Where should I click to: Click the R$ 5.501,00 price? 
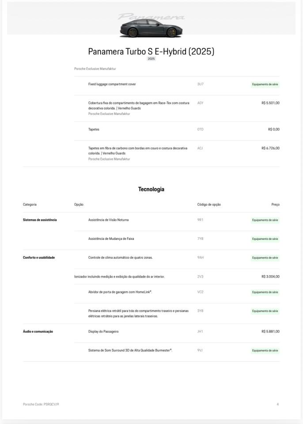pyautogui.click(x=270, y=103)
